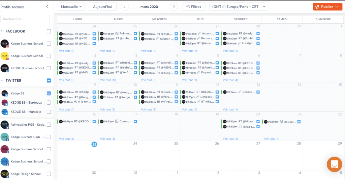Click KEDGE Business School LinkedIn avatar
This screenshot has height=180, width=345.
click(5, 68)
